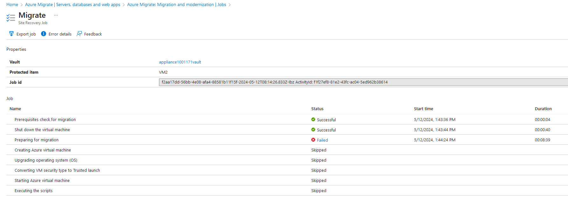Click Error details button

tap(56, 34)
